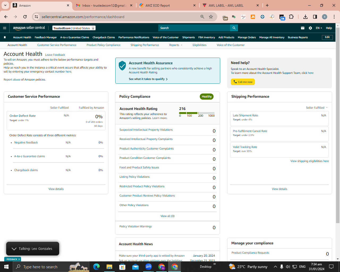Show hidden system tray icons
Image resolution: width=340 pixels, height=272 pixels.
click(x=275, y=267)
